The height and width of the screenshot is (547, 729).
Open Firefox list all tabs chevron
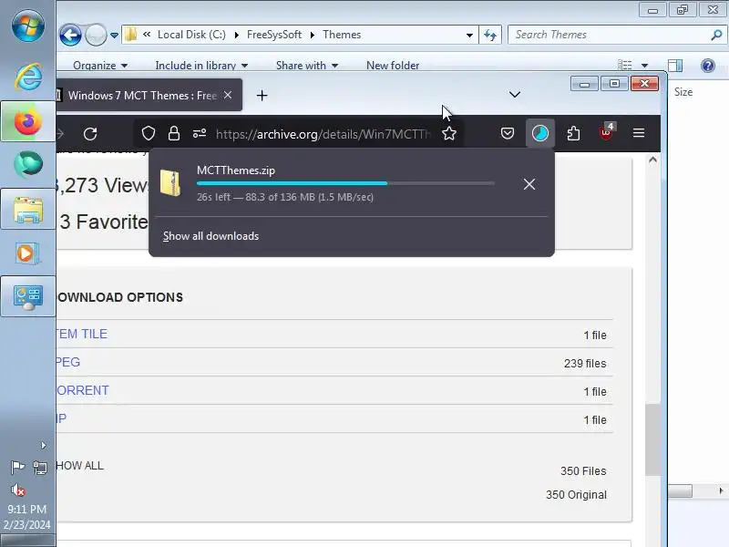pyautogui.click(x=515, y=95)
